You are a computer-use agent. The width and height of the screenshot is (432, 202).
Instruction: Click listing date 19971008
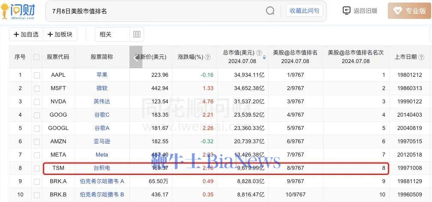[409, 168]
